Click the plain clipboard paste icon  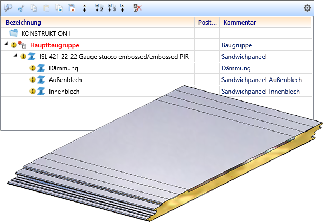46,8
